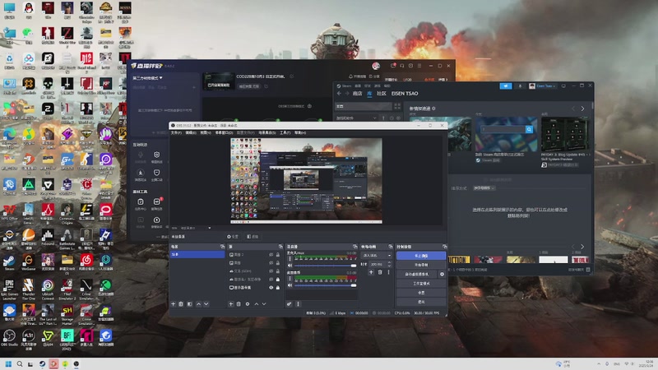This screenshot has width=658, height=370.
Task: Open desktop audio channel three-dot options
Action: [290, 279]
